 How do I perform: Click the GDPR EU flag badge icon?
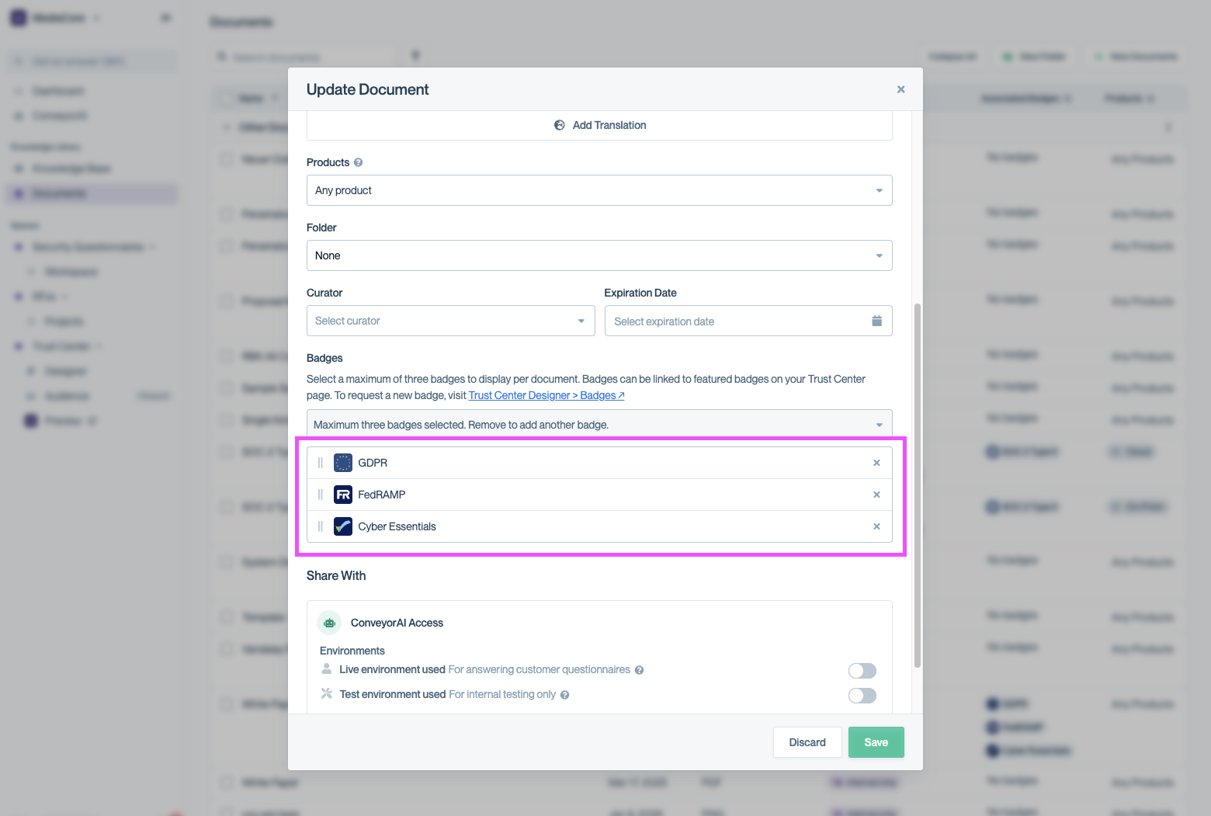(x=343, y=462)
